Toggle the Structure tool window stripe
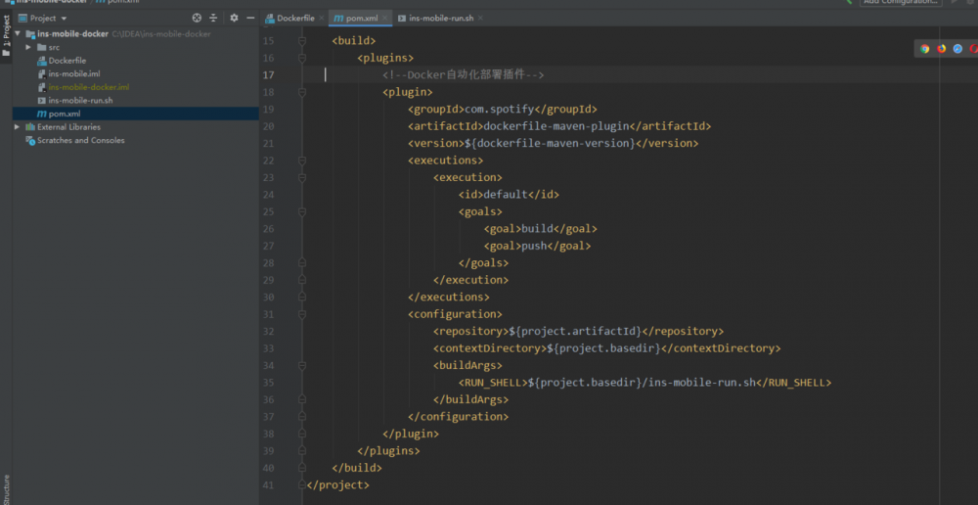The width and height of the screenshot is (978, 505). click(6, 487)
